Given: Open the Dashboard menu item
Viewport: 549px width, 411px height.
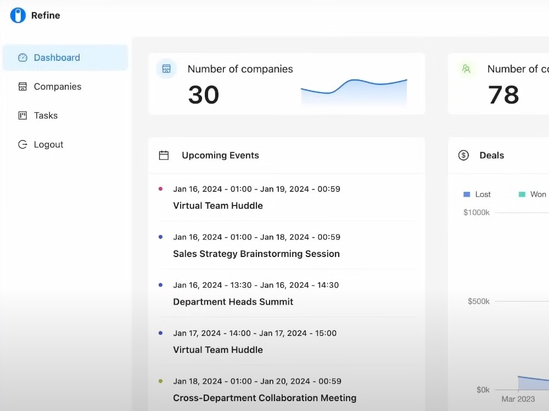Looking at the screenshot, I should click(65, 58).
